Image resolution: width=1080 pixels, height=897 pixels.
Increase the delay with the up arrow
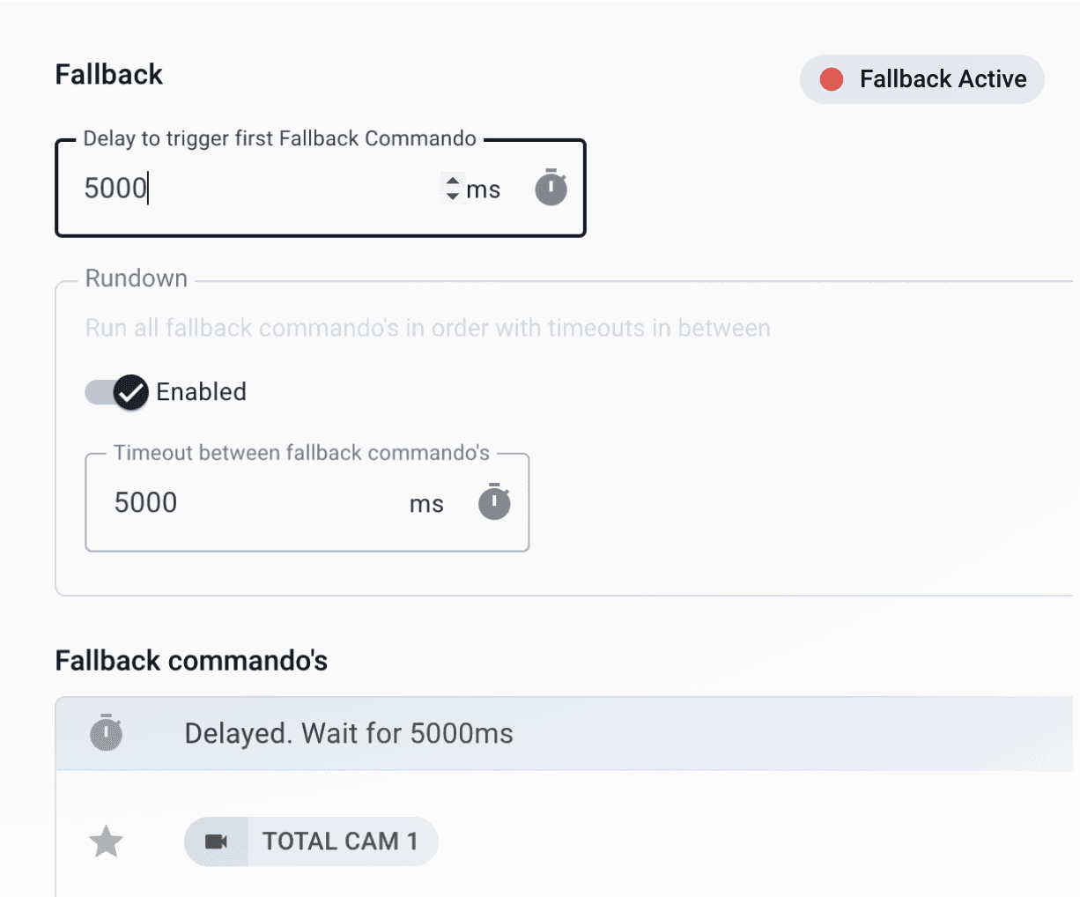coord(452,182)
